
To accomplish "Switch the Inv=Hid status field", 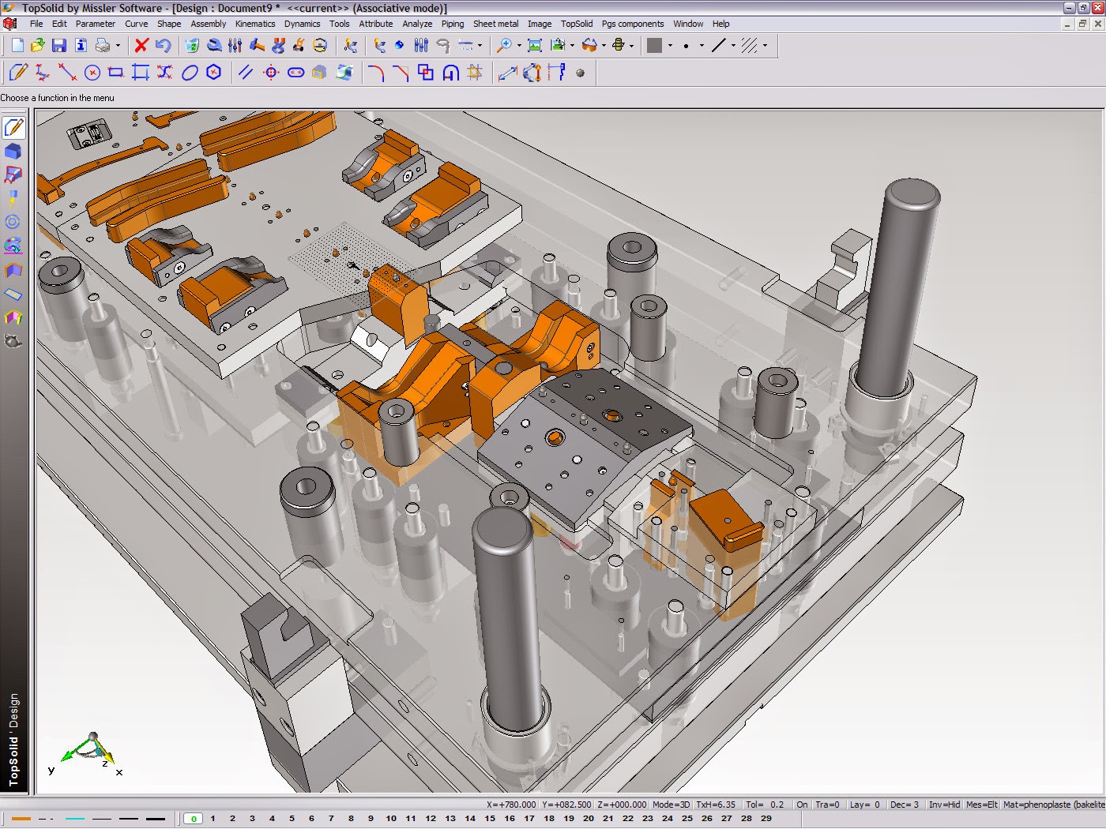I will click(946, 804).
